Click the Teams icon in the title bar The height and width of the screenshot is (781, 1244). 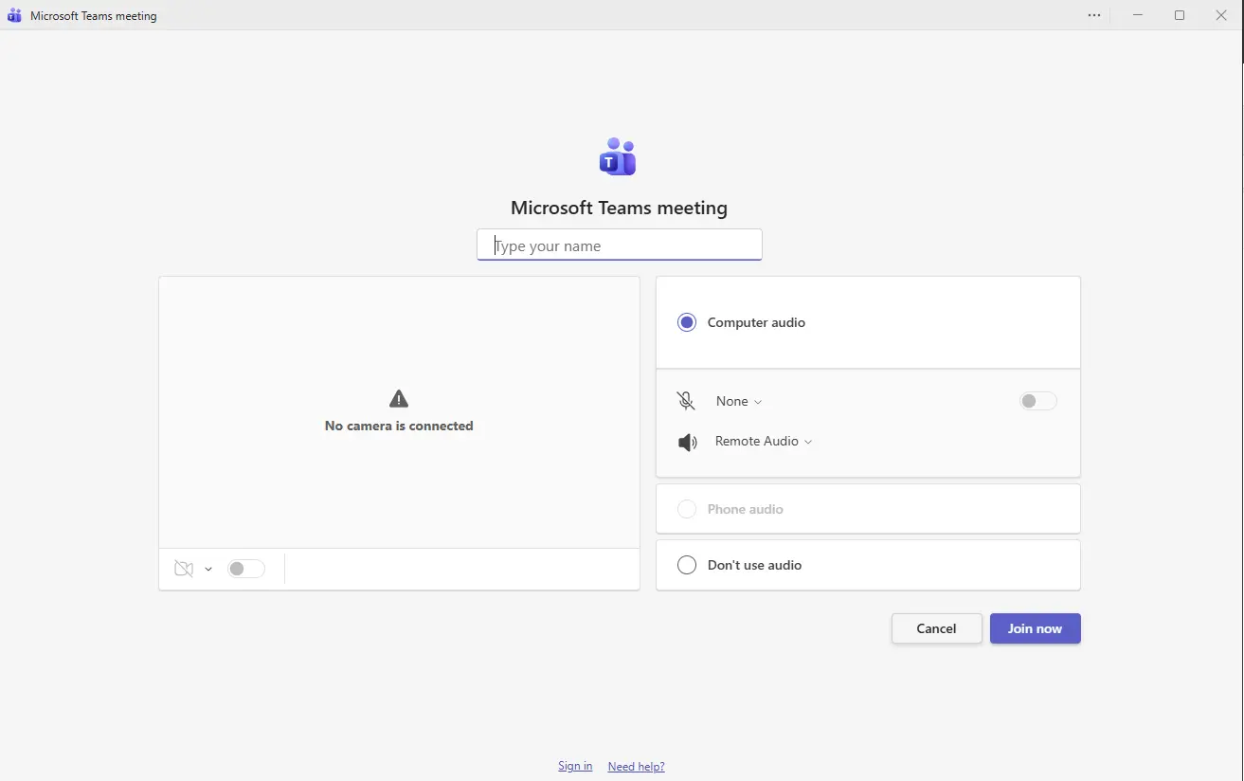tap(13, 14)
